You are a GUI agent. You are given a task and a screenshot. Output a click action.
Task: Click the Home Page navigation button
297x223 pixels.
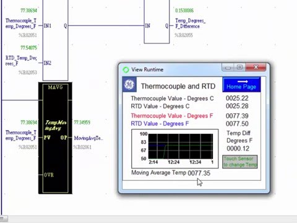(241, 85)
